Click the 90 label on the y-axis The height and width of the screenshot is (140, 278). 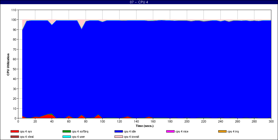click(14, 30)
